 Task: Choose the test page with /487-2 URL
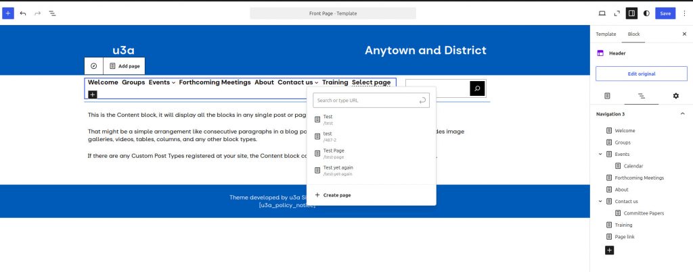coord(372,136)
